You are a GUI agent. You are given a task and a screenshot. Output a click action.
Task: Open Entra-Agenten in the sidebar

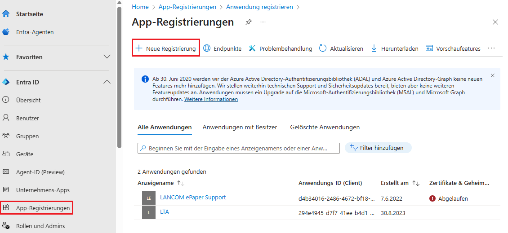tap(35, 32)
